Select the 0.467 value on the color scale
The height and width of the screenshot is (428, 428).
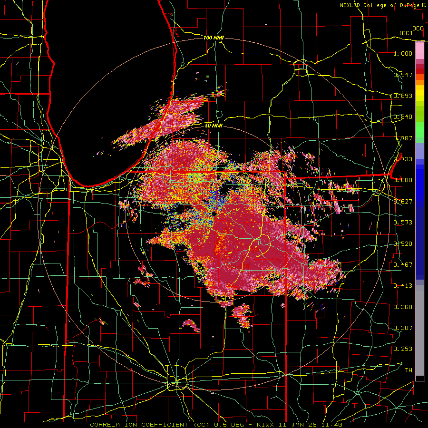tap(403, 265)
